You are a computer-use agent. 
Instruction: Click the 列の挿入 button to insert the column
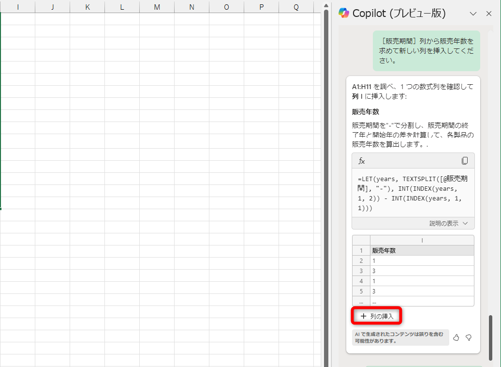click(x=376, y=315)
